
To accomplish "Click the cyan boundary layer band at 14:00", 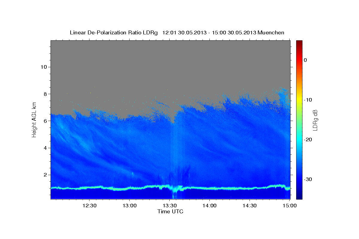I will (209, 189).
